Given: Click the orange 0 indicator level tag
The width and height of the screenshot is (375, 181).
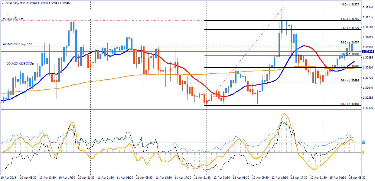Looking at the screenshot, I should (x=363, y=153).
